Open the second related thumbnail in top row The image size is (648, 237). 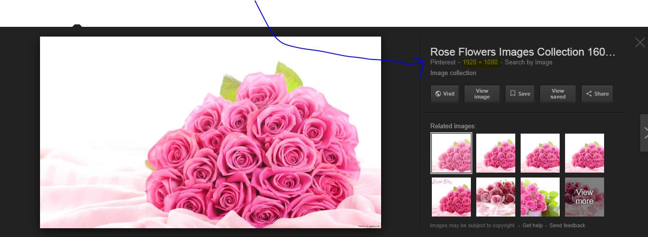pos(496,153)
